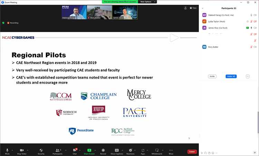The width and height of the screenshot is (259, 156).
Task: Expand audio options arrow beside Mute
Action: tap(12, 150)
